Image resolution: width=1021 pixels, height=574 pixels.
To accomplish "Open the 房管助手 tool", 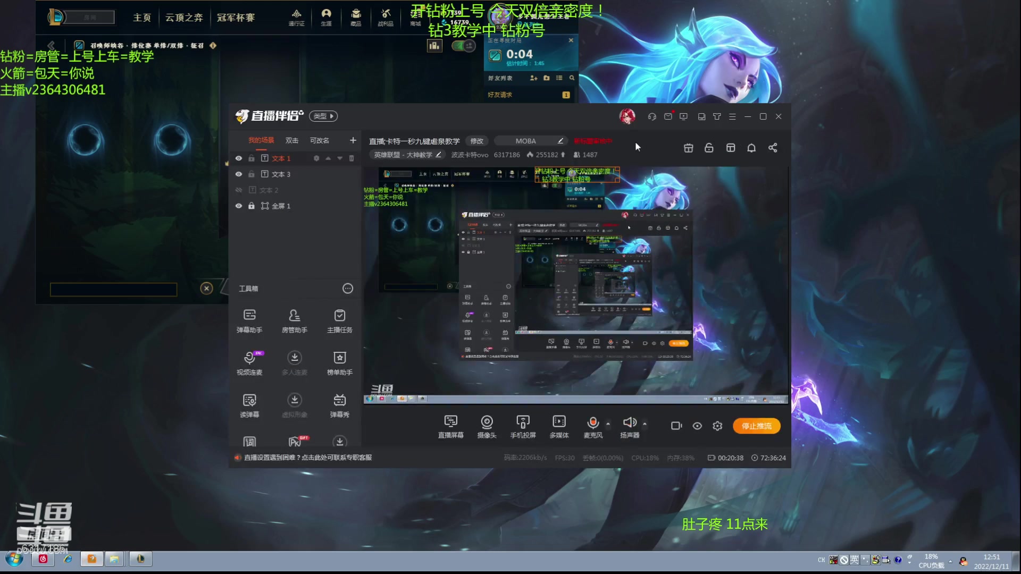I will coord(295,320).
